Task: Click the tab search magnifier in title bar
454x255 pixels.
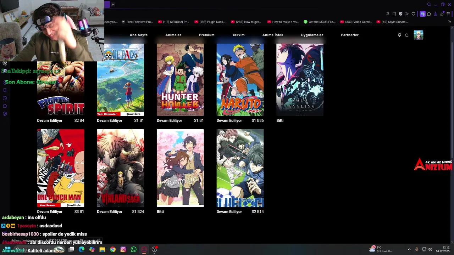Action: click(x=429, y=4)
